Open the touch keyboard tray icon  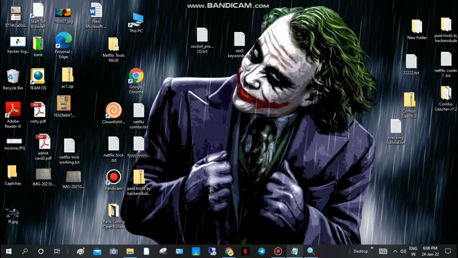[383, 251]
